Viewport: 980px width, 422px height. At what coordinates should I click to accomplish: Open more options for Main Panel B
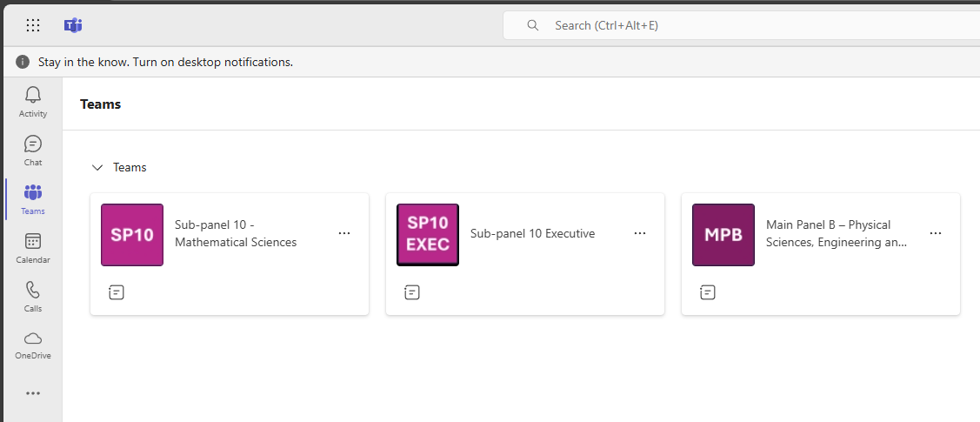pos(935,232)
